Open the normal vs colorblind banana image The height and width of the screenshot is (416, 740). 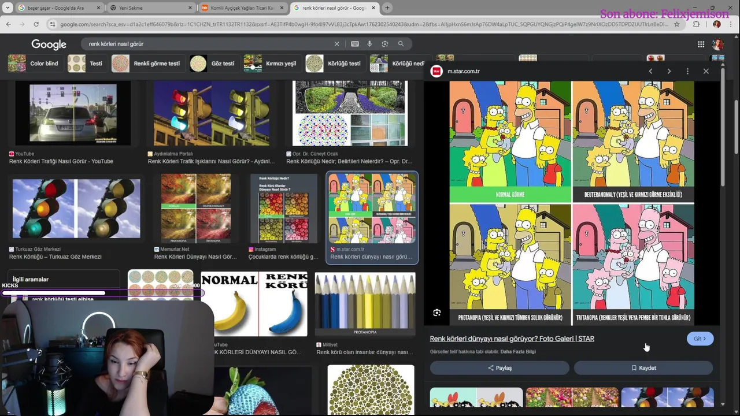(254, 304)
